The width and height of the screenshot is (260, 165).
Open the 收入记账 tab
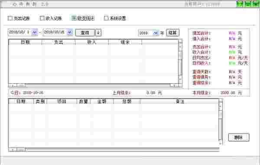tap(51, 18)
